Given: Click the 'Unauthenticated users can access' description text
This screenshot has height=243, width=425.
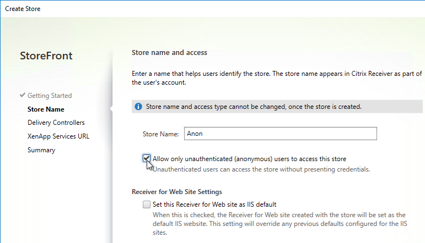Looking at the screenshot, I should 261,169.
